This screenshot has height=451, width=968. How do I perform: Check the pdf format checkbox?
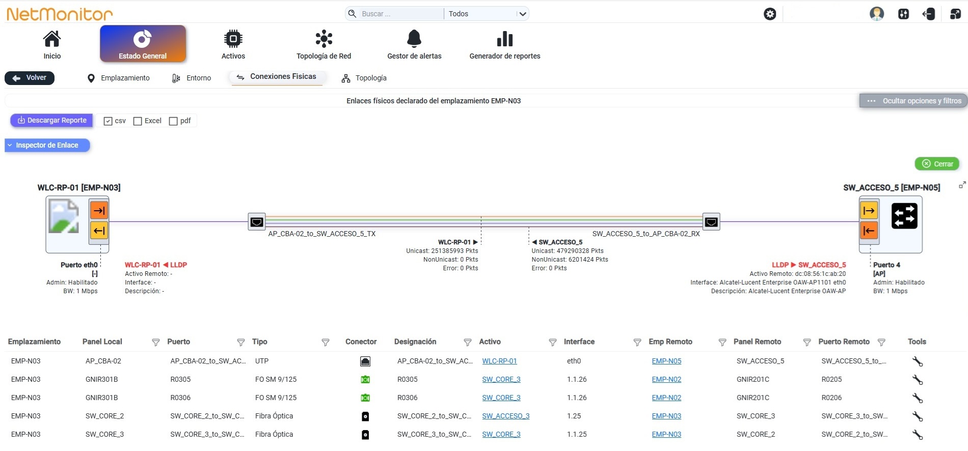coord(173,121)
